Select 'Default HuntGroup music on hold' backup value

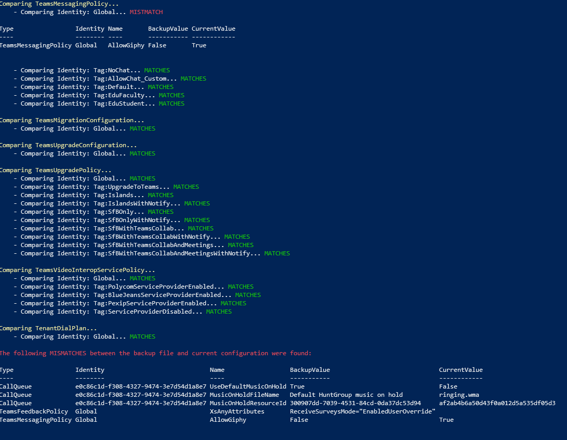[346, 395]
